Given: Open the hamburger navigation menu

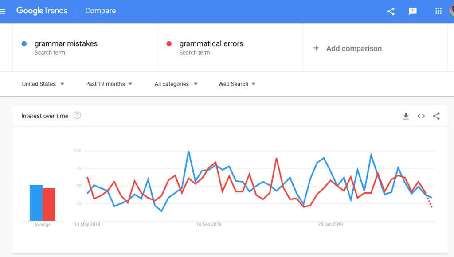Looking at the screenshot, I should [x=4, y=11].
